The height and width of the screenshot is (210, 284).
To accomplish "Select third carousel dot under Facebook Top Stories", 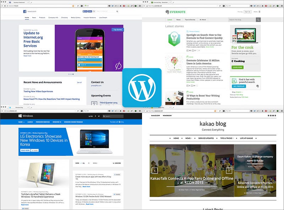I will [x=73, y=74].
